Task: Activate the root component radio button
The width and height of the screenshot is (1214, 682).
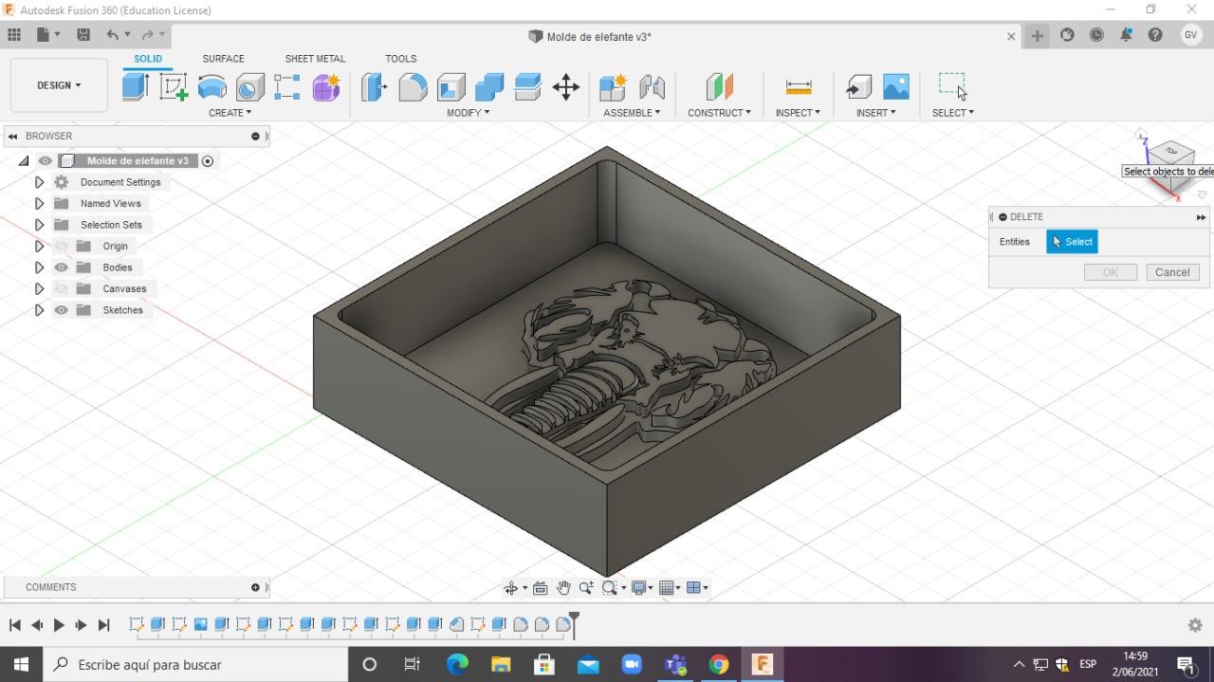Action: [x=208, y=161]
